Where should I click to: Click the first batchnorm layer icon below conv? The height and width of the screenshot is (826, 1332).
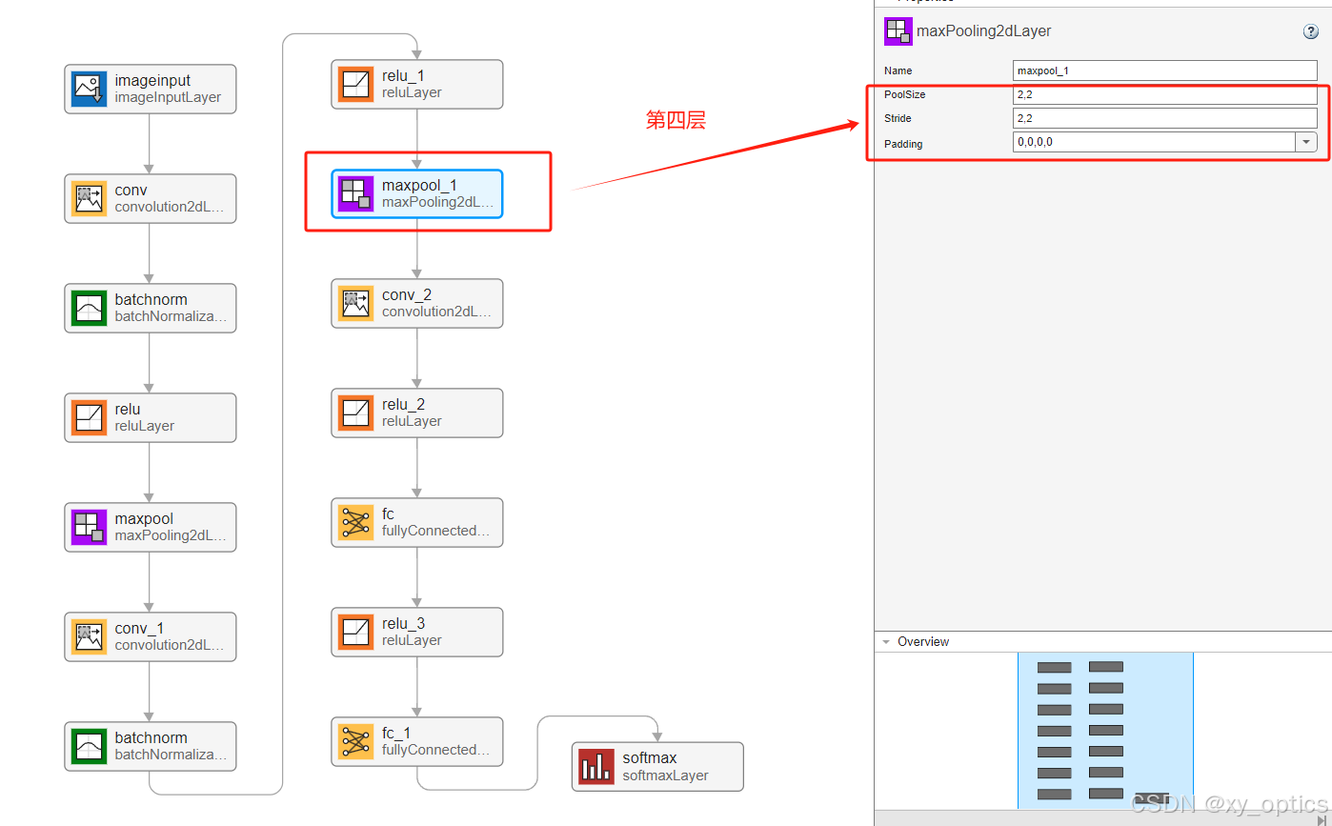[x=89, y=308]
